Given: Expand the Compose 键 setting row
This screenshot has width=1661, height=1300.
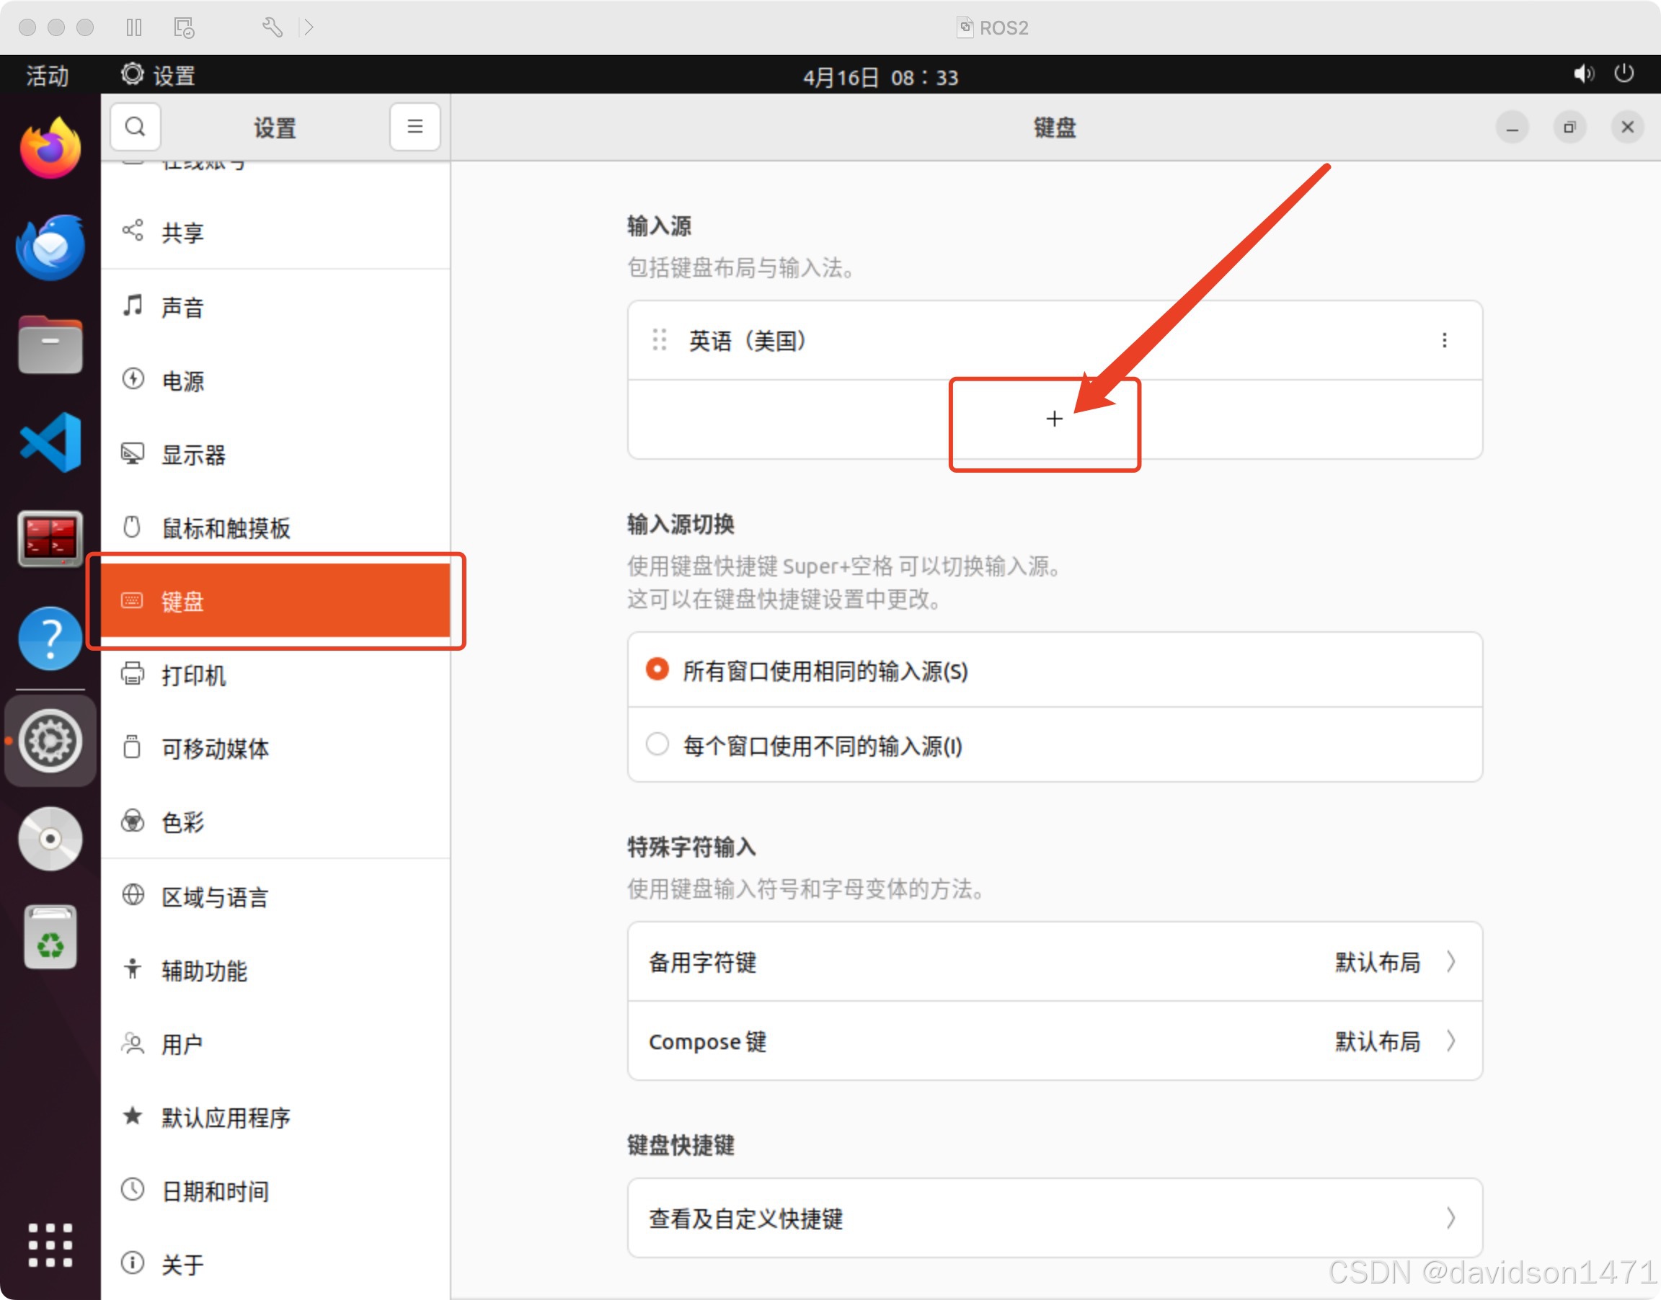Looking at the screenshot, I should point(1053,1041).
